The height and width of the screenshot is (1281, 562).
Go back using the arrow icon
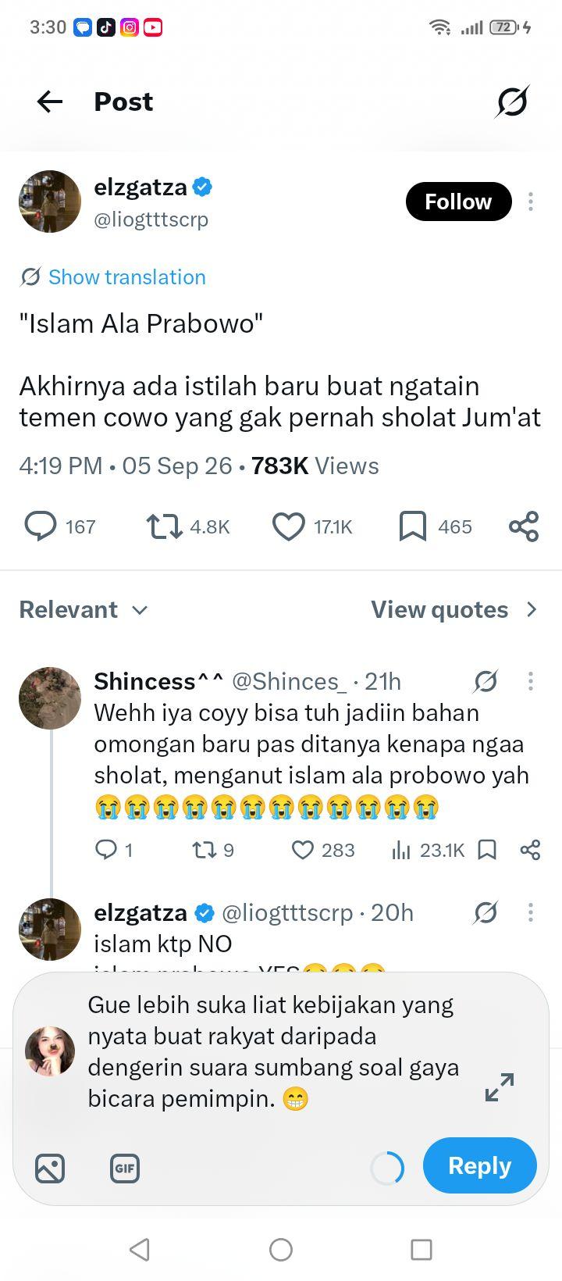(x=50, y=102)
